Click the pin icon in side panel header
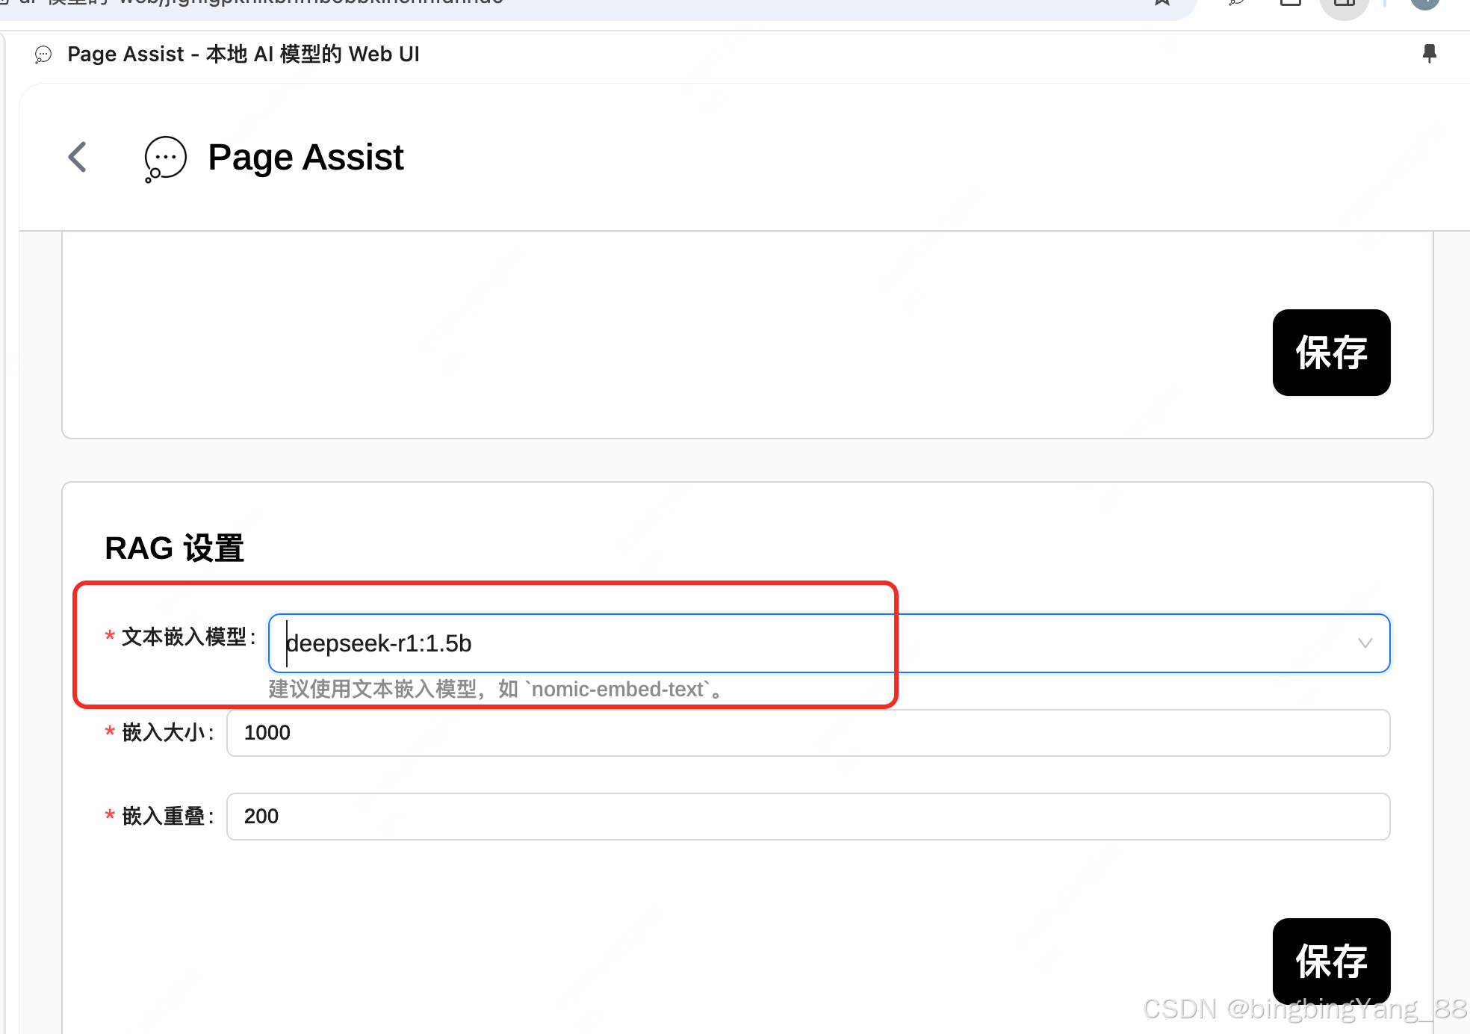1470x1034 pixels. 1429,54
